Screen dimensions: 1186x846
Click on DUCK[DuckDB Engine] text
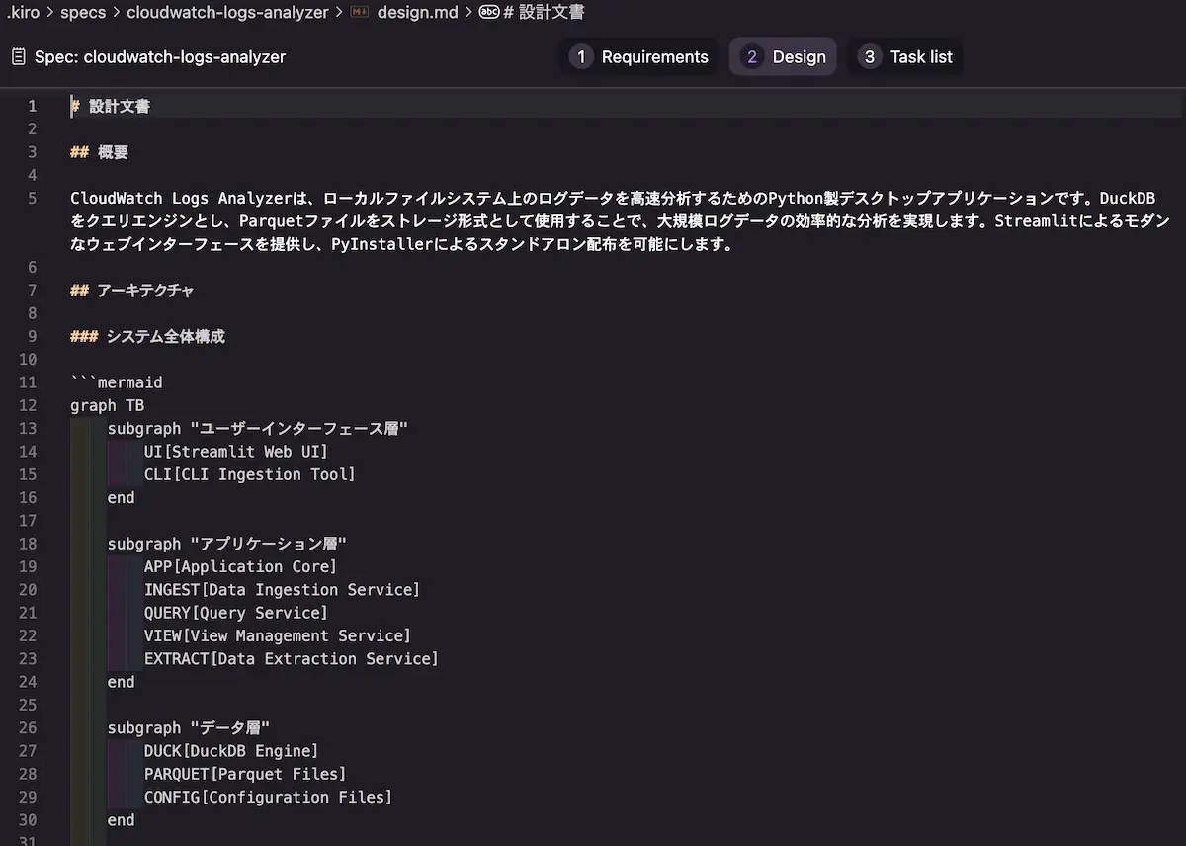pyautogui.click(x=230, y=751)
